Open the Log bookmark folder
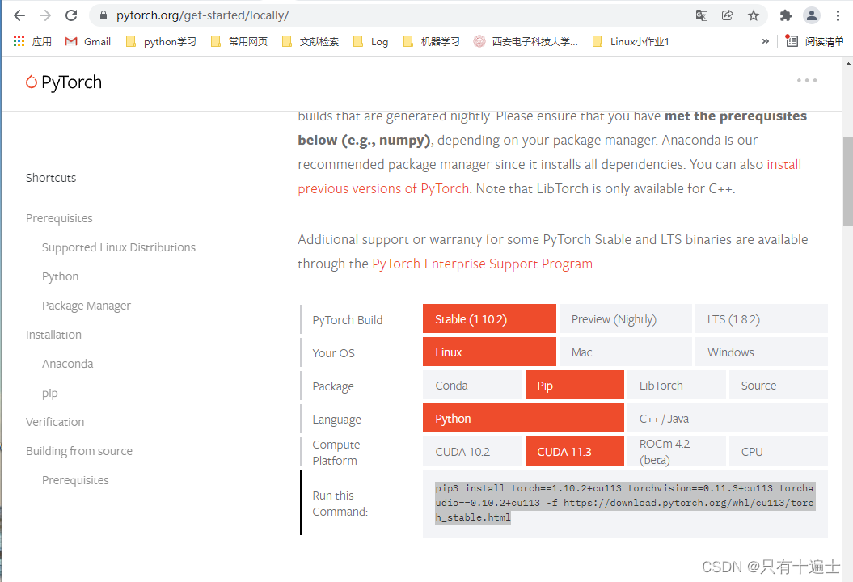The height and width of the screenshot is (582, 853). (x=370, y=41)
